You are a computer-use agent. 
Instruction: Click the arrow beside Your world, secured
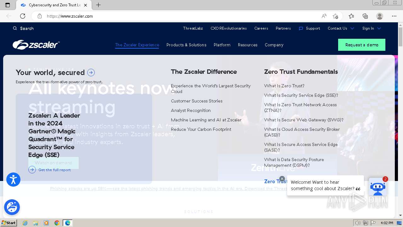coord(91,73)
